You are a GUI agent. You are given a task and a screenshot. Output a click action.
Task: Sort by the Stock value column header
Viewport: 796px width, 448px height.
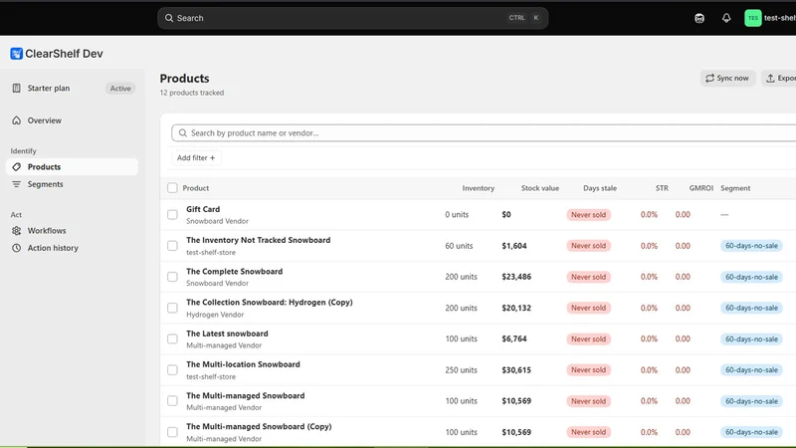coord(540,188)
